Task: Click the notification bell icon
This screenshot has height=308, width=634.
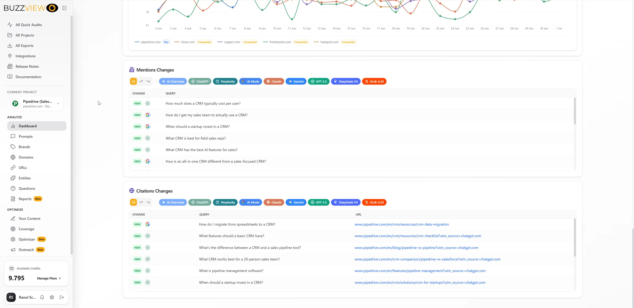Action: tap(42, 297)
